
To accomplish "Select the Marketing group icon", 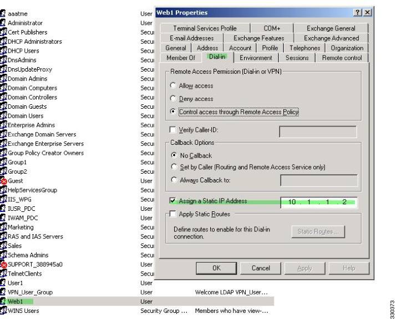I will (x=3, y=227).
